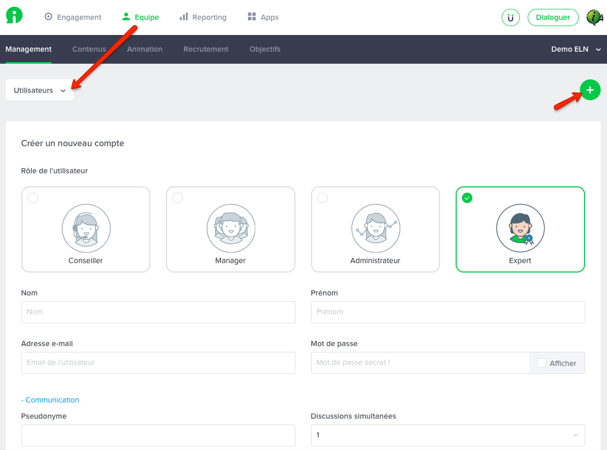Click the Expert role label
This screenshot has height=450, width=607.
520,260
